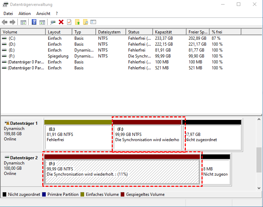
Task: Click the warning icon beside Datenträger 1
Action: click(x=7, y=123)
